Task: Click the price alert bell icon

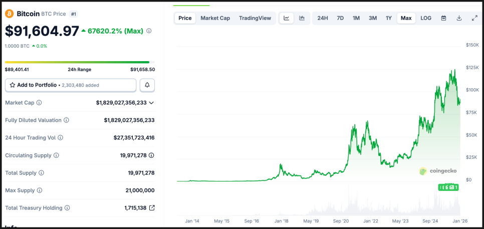Action: click(147, 85)
